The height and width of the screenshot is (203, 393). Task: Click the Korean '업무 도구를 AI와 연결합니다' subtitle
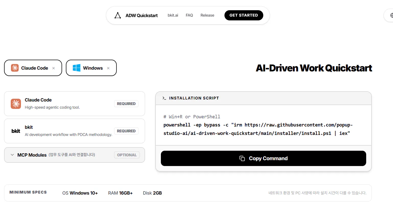72,155
